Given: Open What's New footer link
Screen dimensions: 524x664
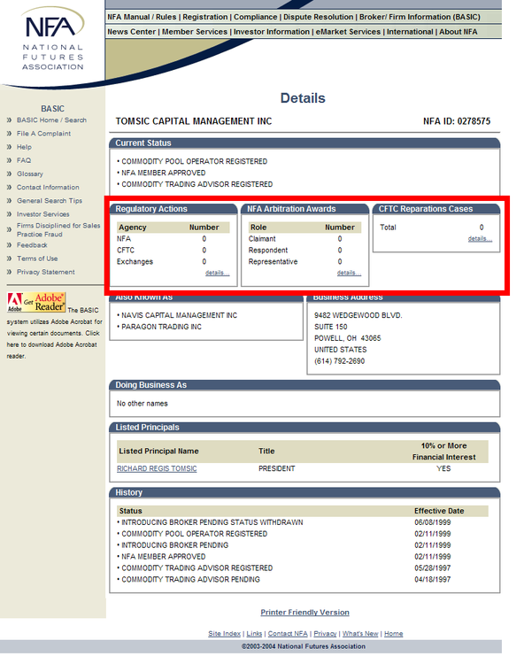Looking at the screenshot, I should coord(360,634).
